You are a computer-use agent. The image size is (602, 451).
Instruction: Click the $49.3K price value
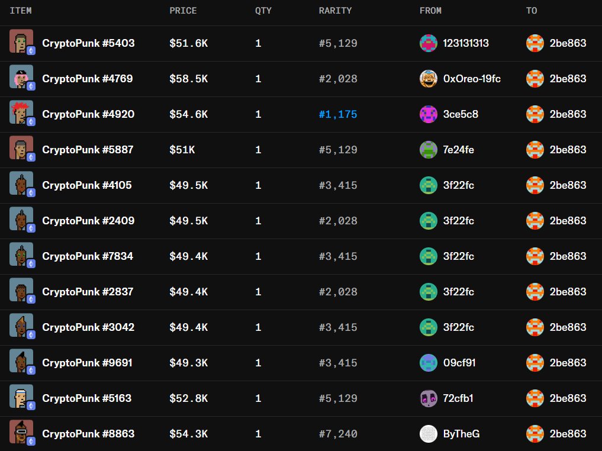[188, 363]
